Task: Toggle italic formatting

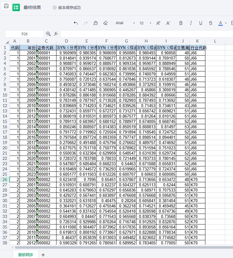Action: point(191,23)
